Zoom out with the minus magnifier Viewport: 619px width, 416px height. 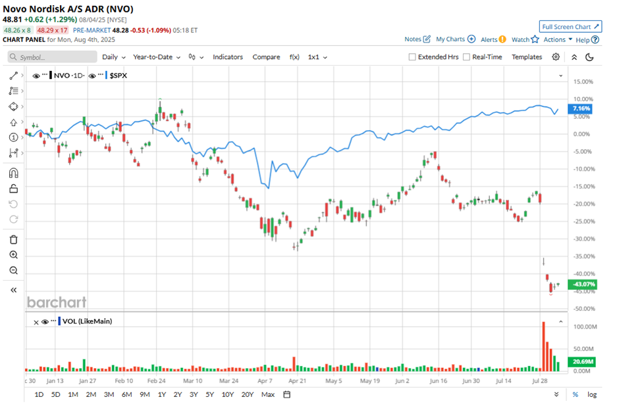13,270
